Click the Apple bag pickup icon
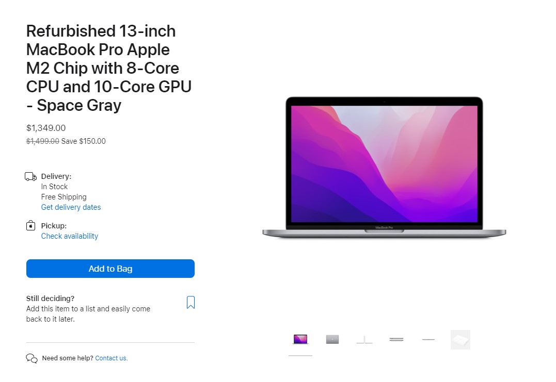The image size is (556, 382). (x=31, y=226)
